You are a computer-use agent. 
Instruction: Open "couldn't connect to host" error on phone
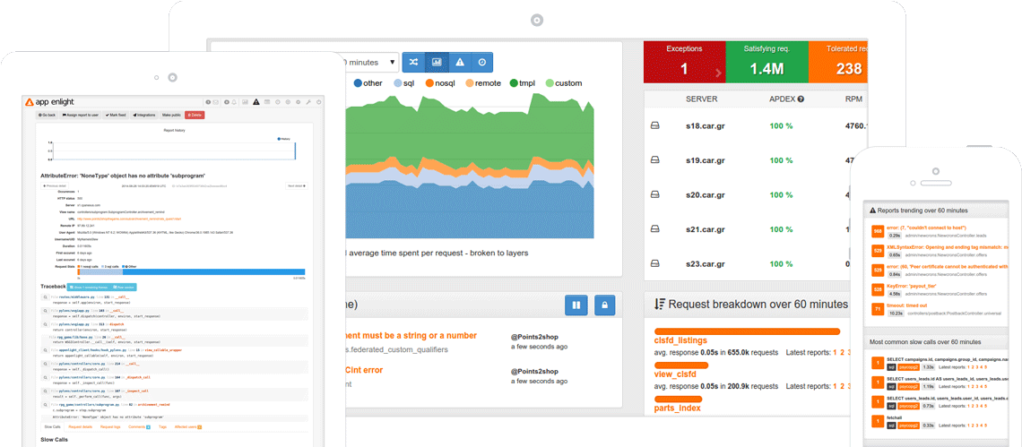[926, 228]
